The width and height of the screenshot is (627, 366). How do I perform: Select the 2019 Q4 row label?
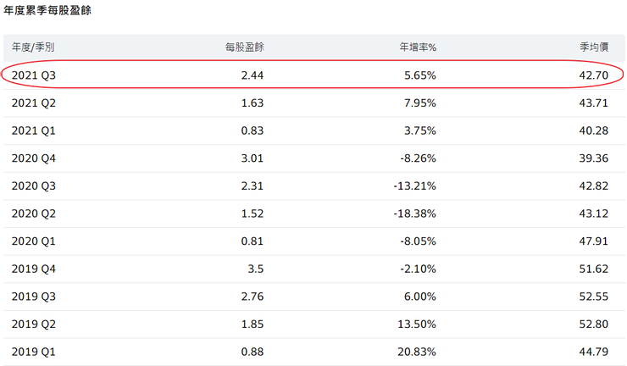[x=34, y=269]
